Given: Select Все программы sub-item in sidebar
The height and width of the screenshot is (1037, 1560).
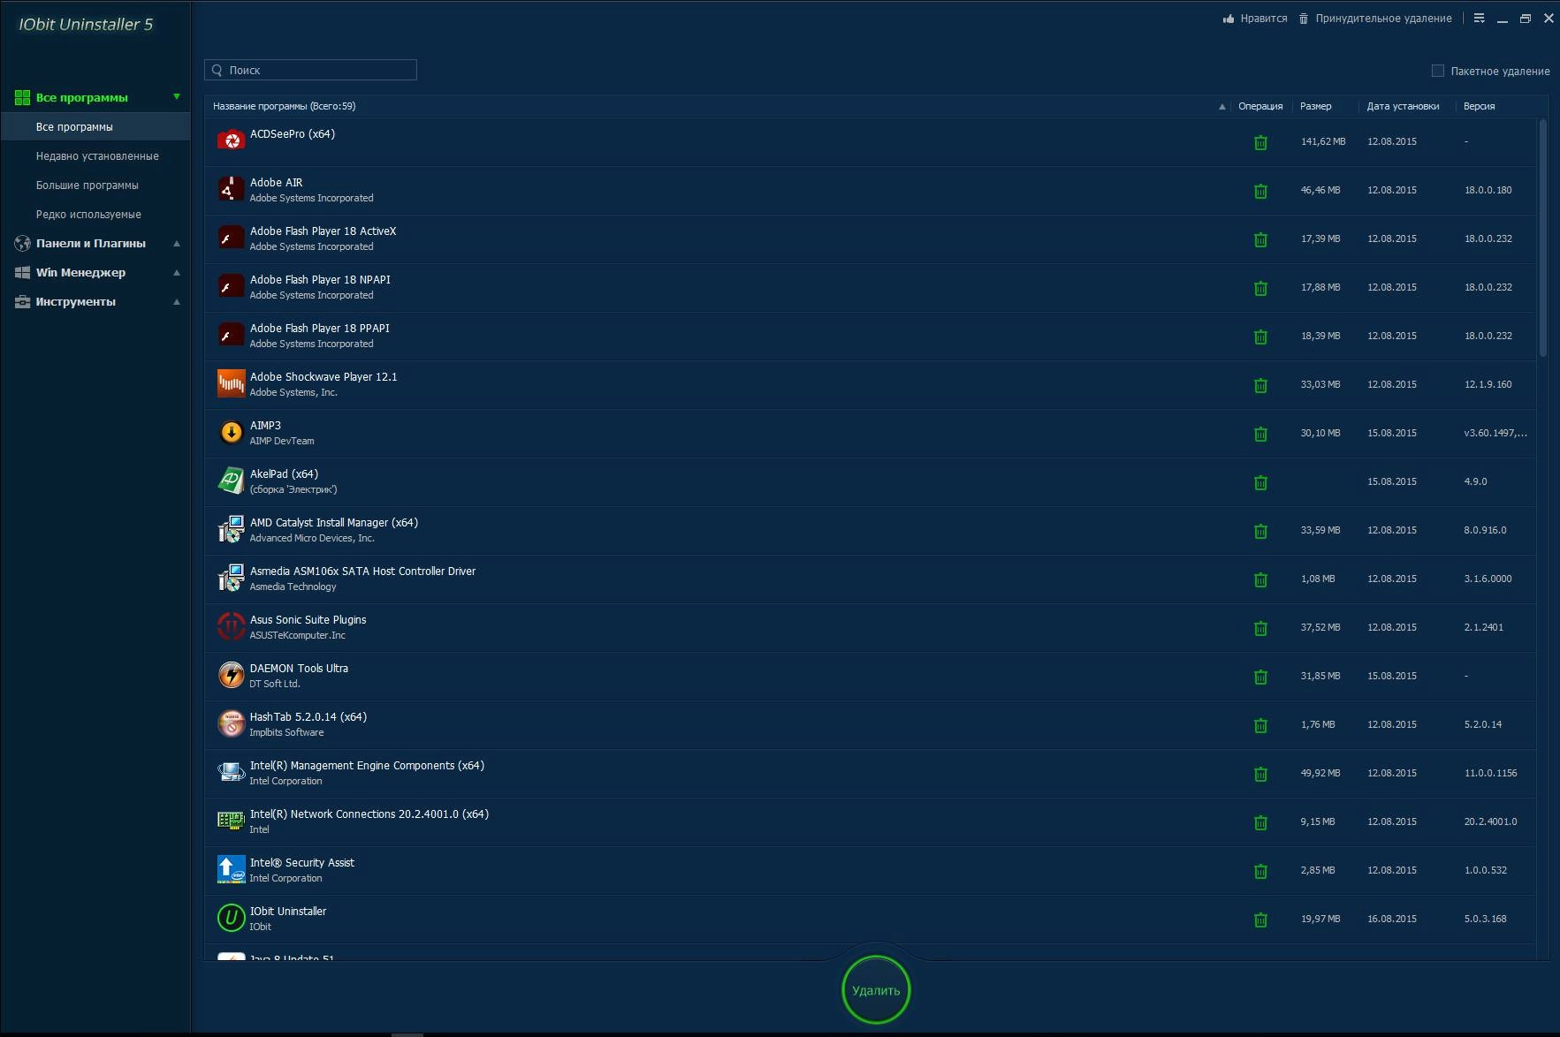Looking at the screenshot, I should pyautogui.click(x=95, y=126).
